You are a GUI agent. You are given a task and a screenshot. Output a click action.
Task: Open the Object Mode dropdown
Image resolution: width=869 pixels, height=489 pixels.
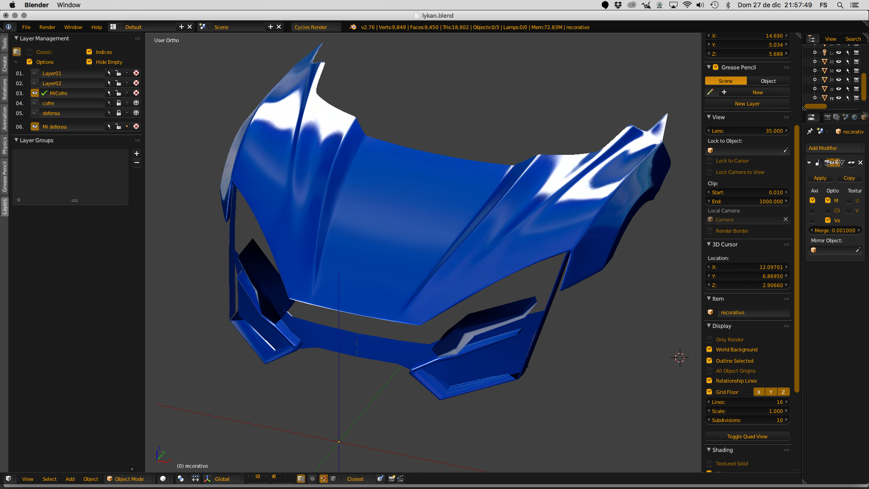point(129,479)
